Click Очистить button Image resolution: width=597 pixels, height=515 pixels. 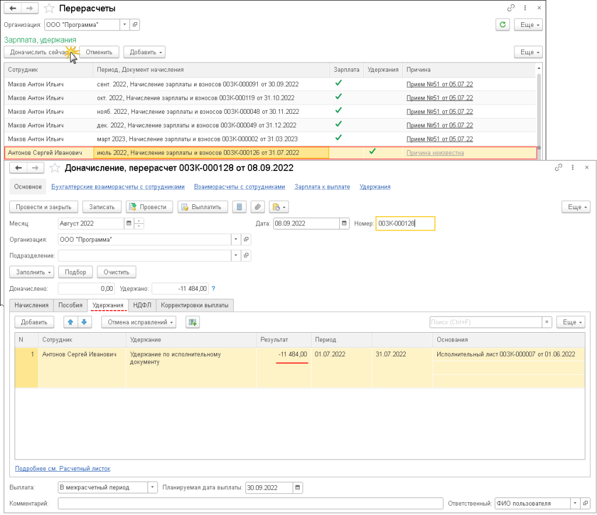[117, 272]
